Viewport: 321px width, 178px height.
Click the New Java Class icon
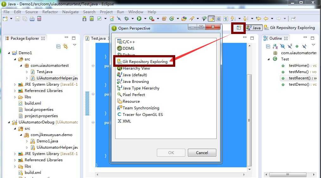[171, 19]
